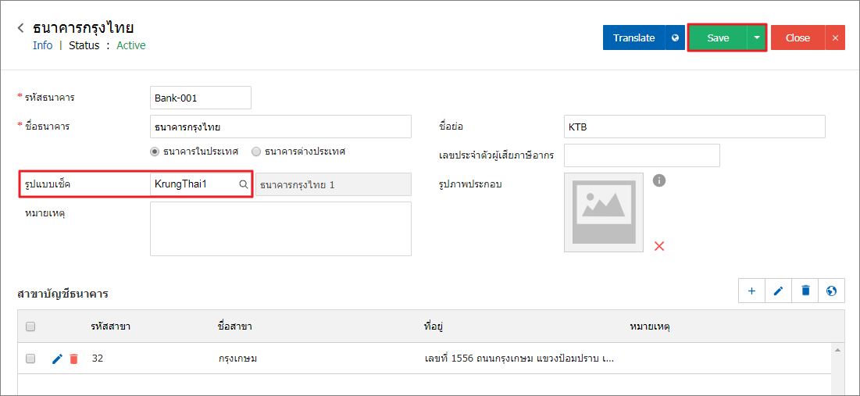The image size is (860, 396).
Task: Click the X icon beside Close button
Action: (835, 37)
